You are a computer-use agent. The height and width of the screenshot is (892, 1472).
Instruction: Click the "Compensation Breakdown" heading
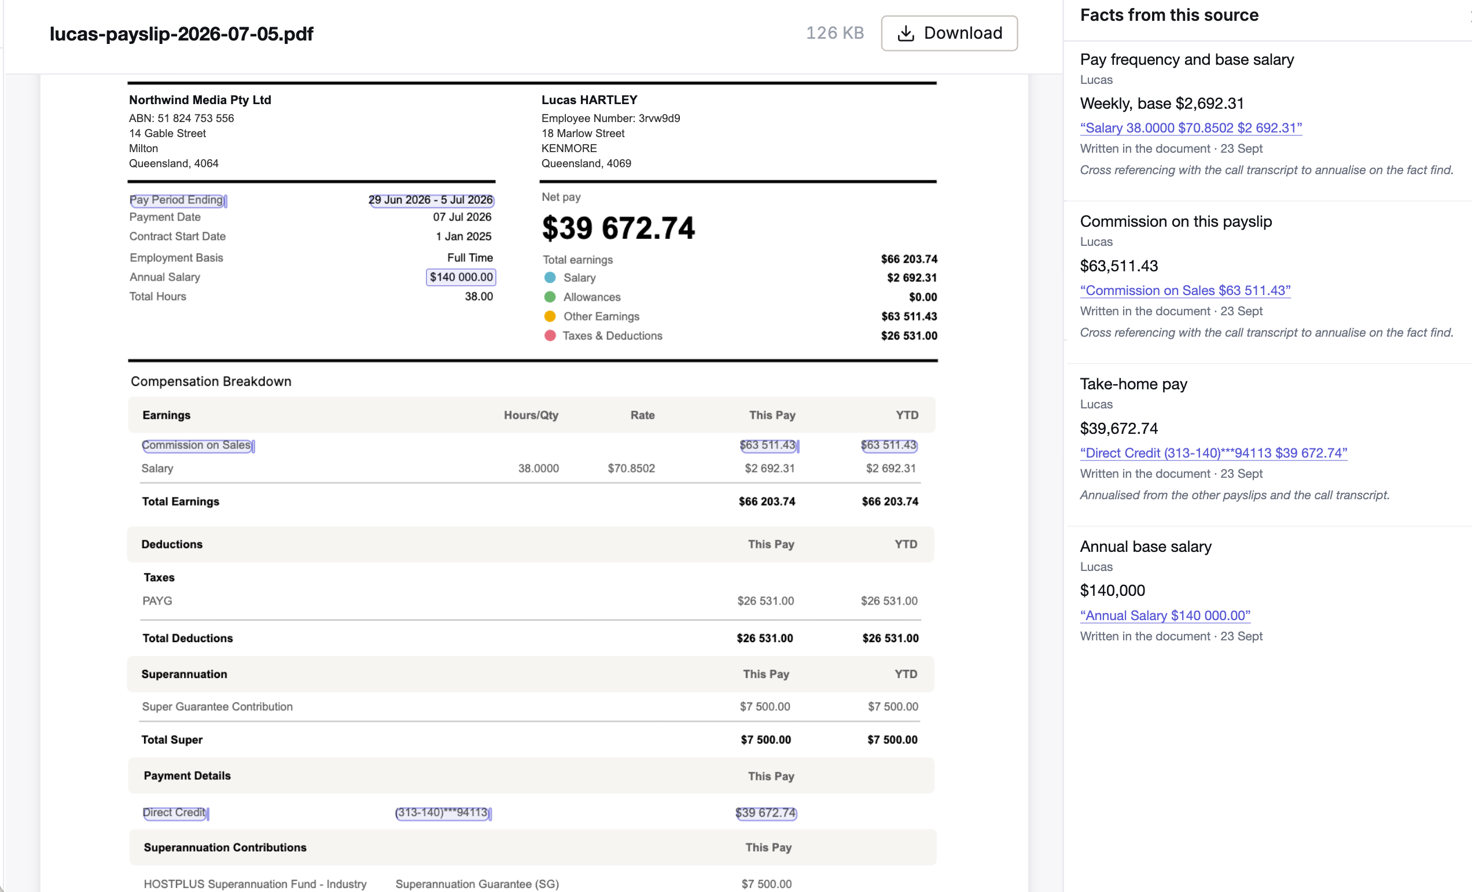(211, 382)
